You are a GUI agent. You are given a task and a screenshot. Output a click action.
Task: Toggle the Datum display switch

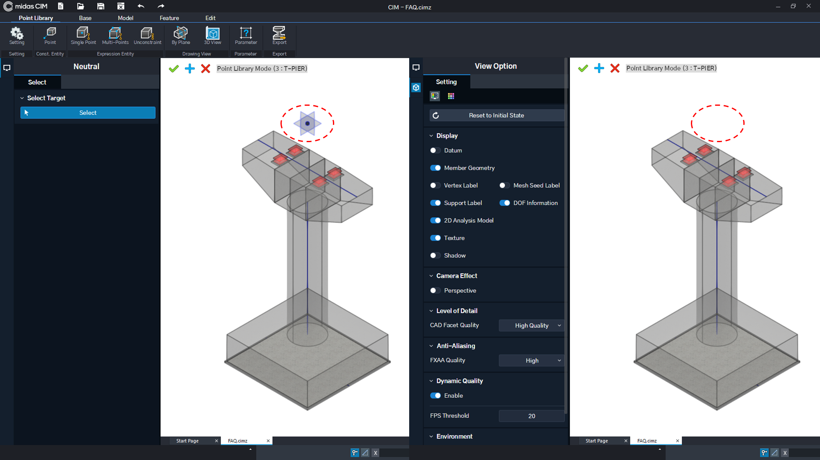pyautogui.click(x=435, y=150)
